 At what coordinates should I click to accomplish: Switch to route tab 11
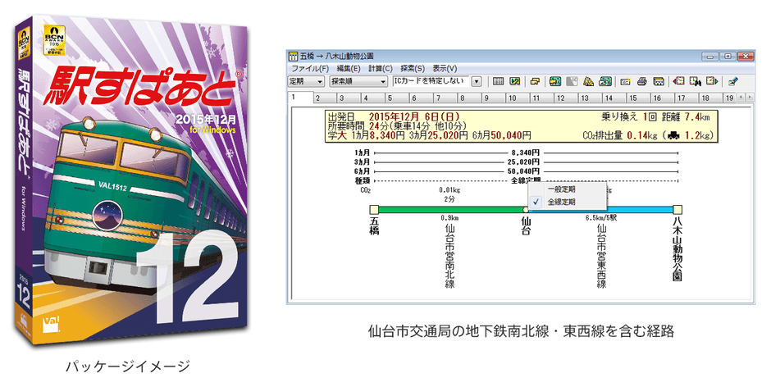tap(542, 98)
